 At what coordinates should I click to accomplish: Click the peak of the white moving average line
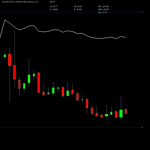click(x=5, y=20)
